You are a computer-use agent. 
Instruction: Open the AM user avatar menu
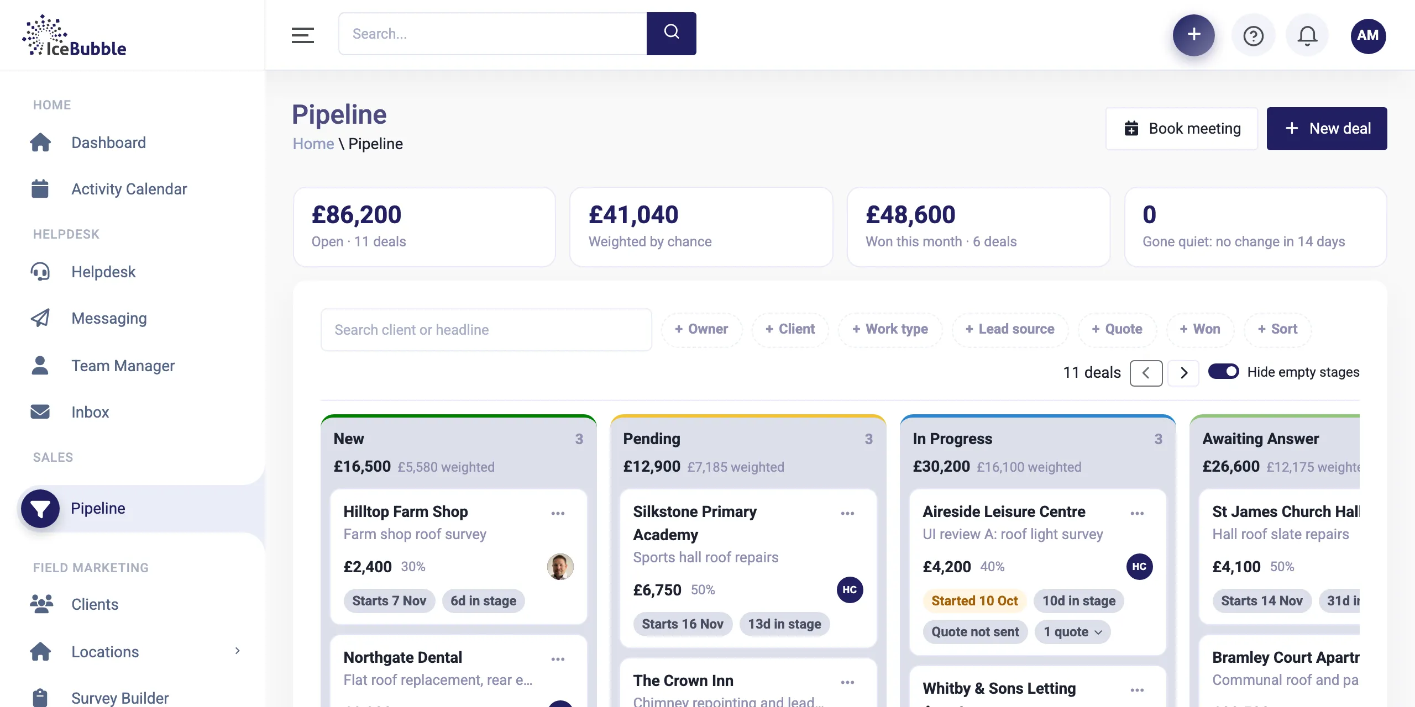[x=1367, y=36]
